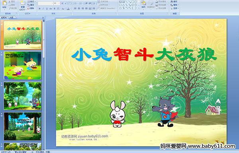Close the slide thumbnail pane
This screenshot has height=153, width=239.
pos(43,17)
